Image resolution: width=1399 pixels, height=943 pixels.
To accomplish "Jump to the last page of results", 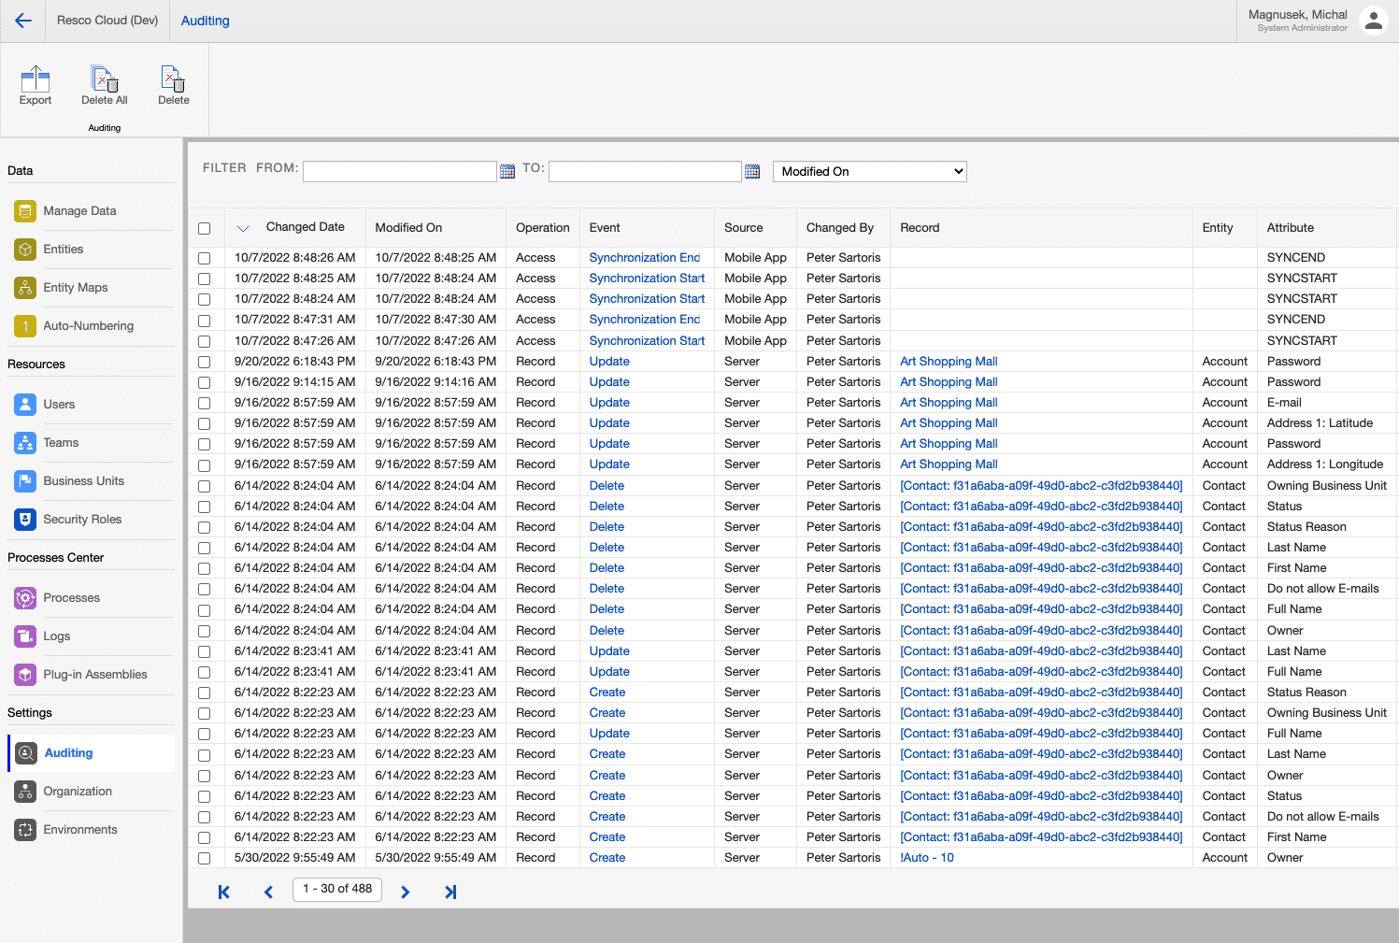I will tap(450, 893).
